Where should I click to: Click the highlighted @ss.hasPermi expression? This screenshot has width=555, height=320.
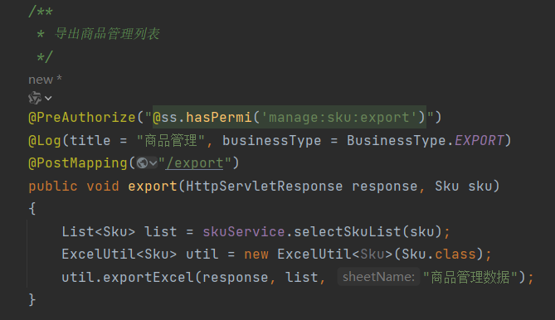290,118
